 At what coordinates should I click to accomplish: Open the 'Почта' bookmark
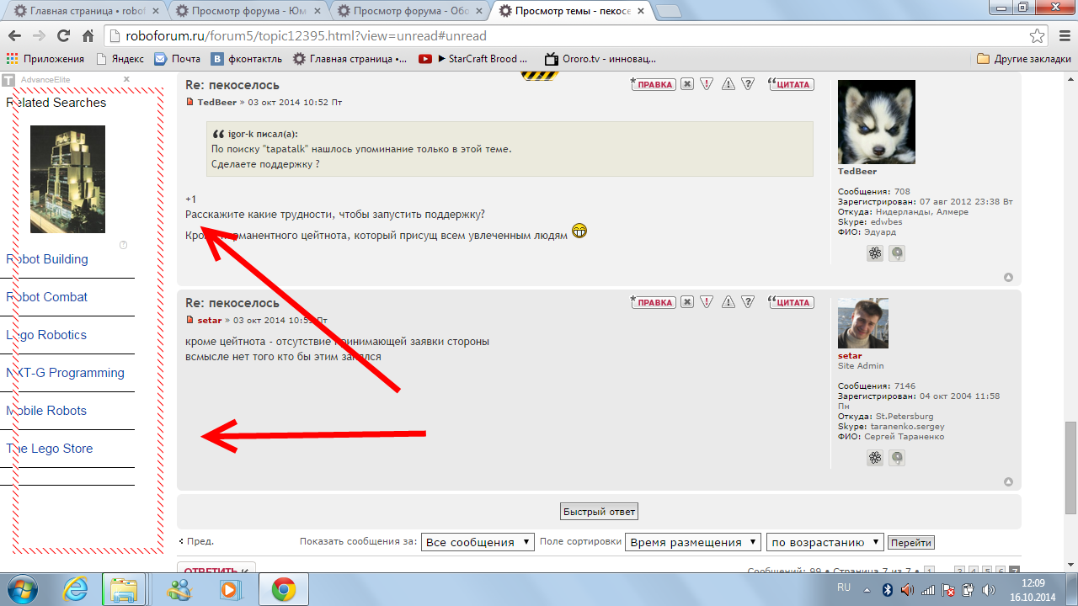[x=178, y=59]
